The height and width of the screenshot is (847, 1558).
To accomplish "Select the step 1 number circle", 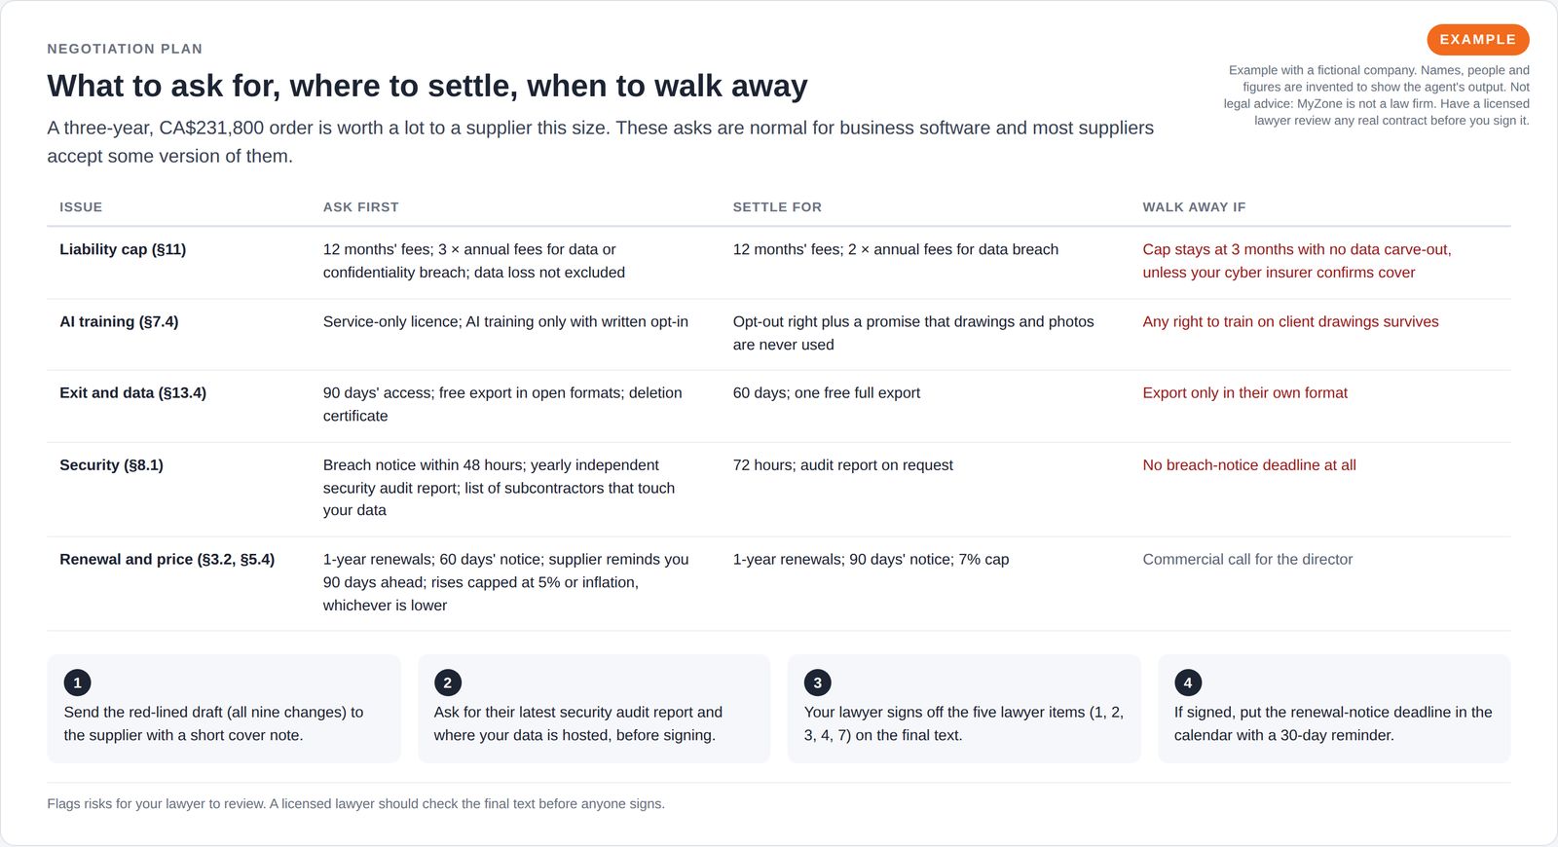I will pos(77,682).
